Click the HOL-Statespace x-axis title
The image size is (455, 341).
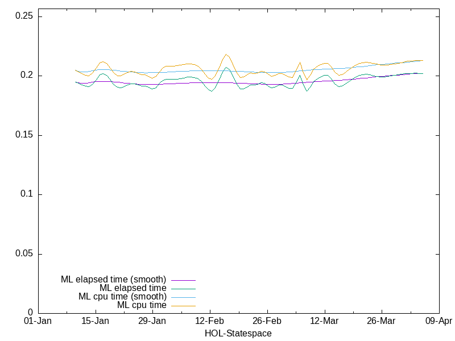[238, 334]
